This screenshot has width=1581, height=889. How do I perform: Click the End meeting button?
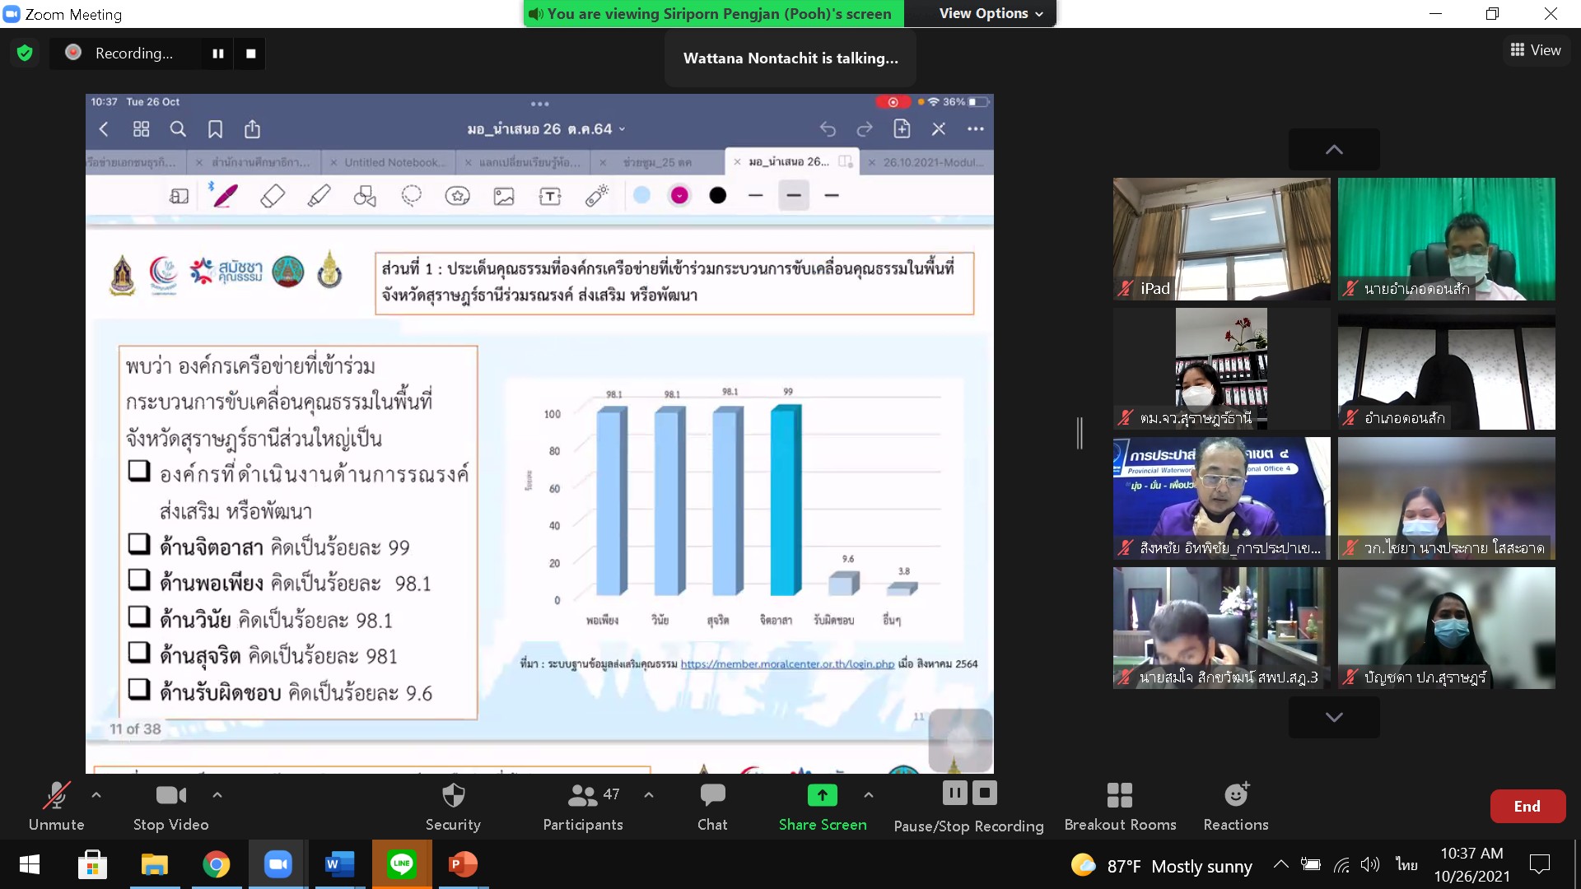[1527, 807]
